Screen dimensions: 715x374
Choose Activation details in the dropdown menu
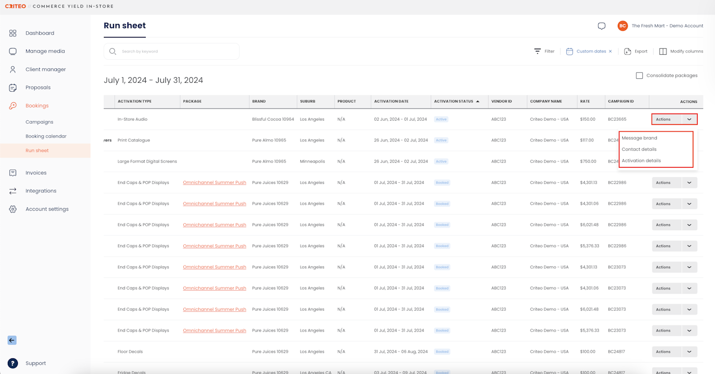point(641,160)
